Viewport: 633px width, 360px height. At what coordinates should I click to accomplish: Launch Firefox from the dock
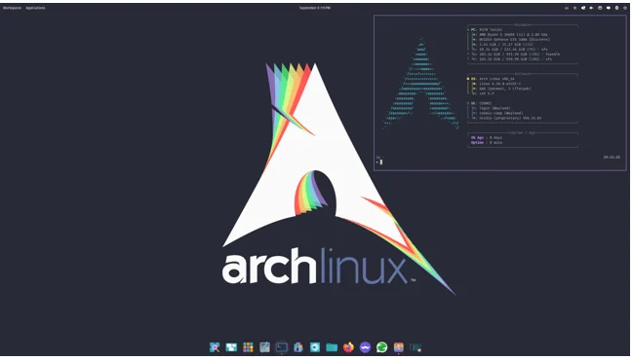(348, 347)
